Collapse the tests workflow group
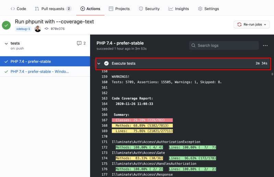The image size is (274, 177). pyautogui.click(x=6, y=43)
